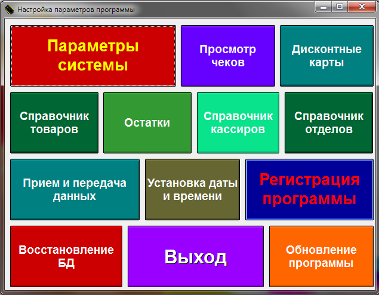Click the Выход button

(196, 257)
